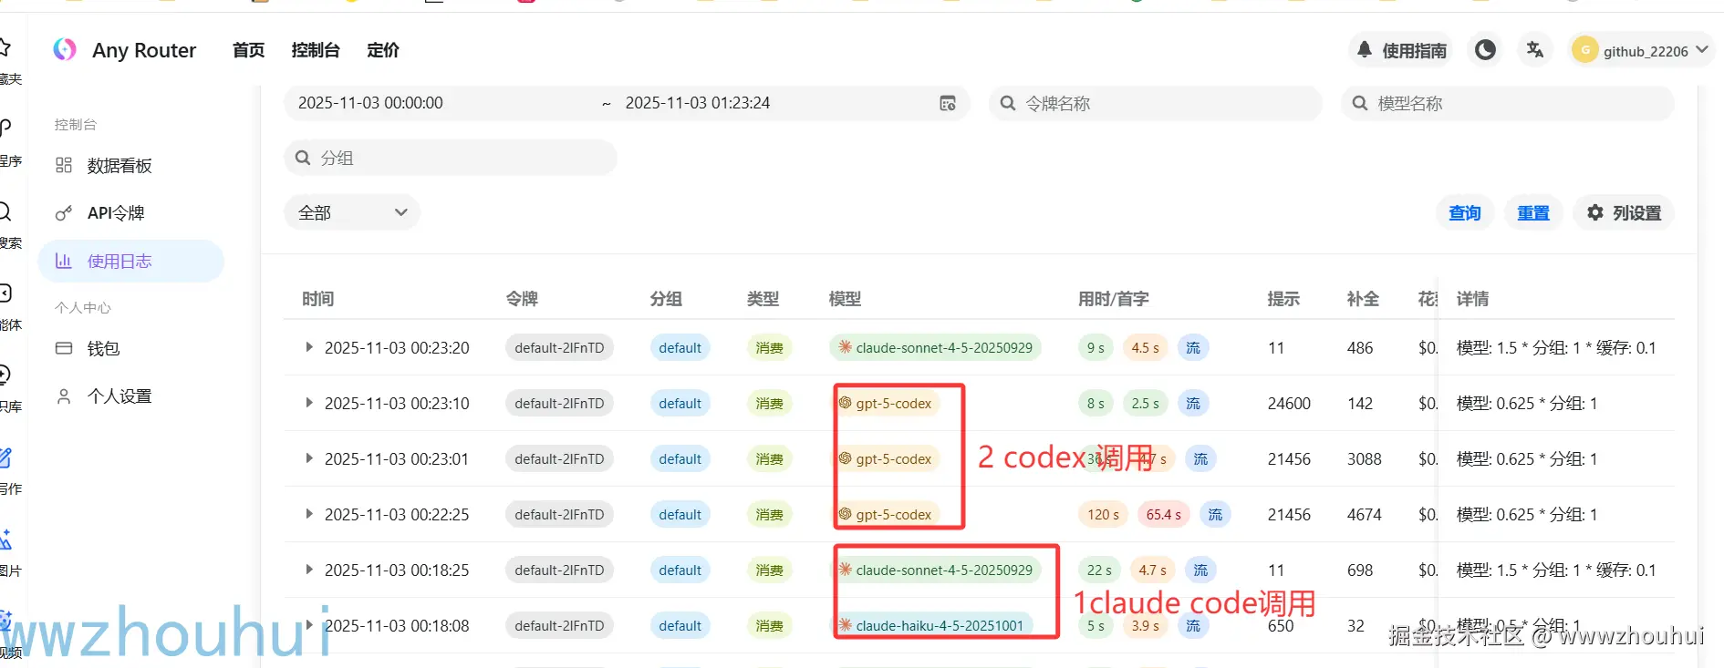Click the prompt count 24600

[x=1289, y=403]
